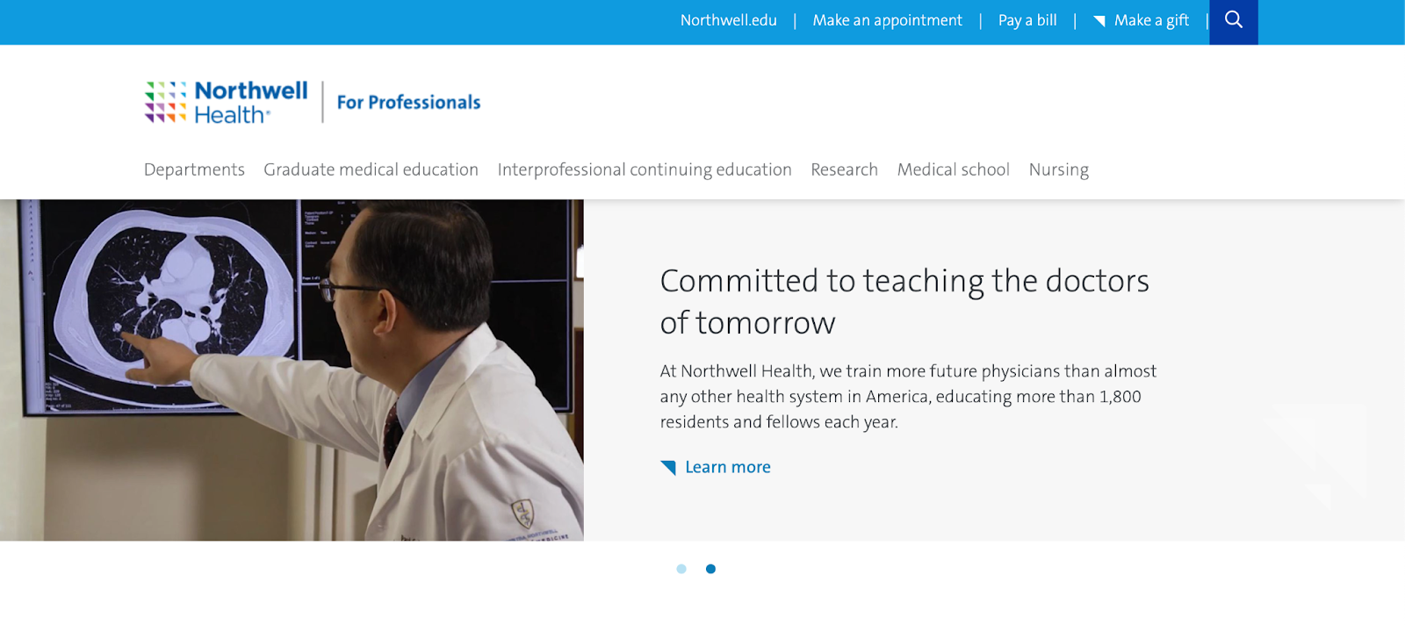1405x625 pixels.
Task: Open search with the magnifying glass icon
Action: click(1233, 20)
